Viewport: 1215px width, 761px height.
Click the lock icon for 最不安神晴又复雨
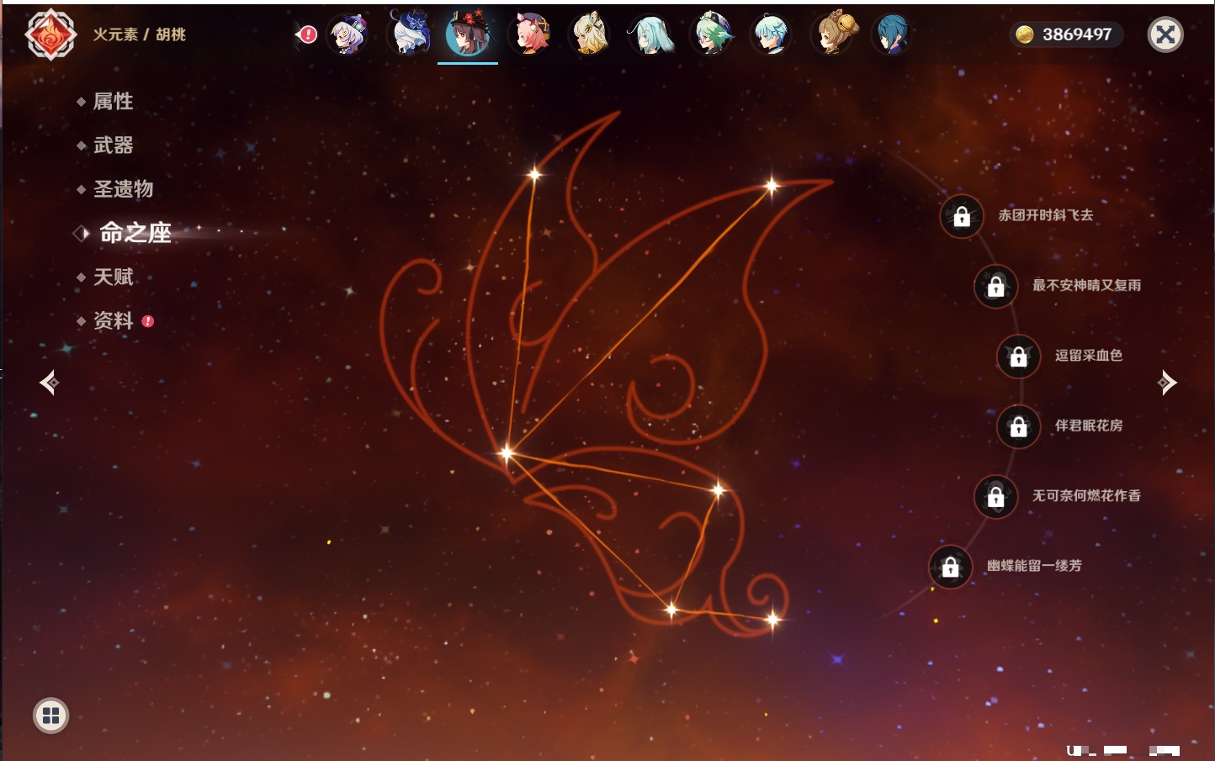(996, 287)
